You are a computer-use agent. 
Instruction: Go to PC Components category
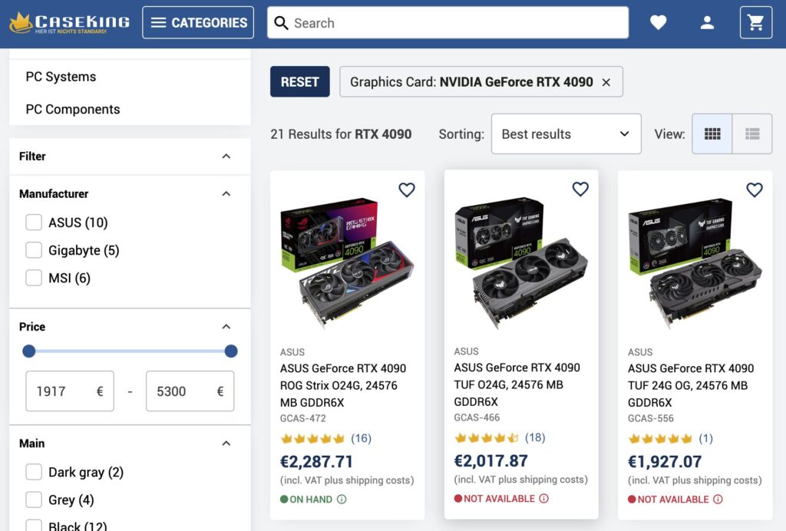coord(73,109)
